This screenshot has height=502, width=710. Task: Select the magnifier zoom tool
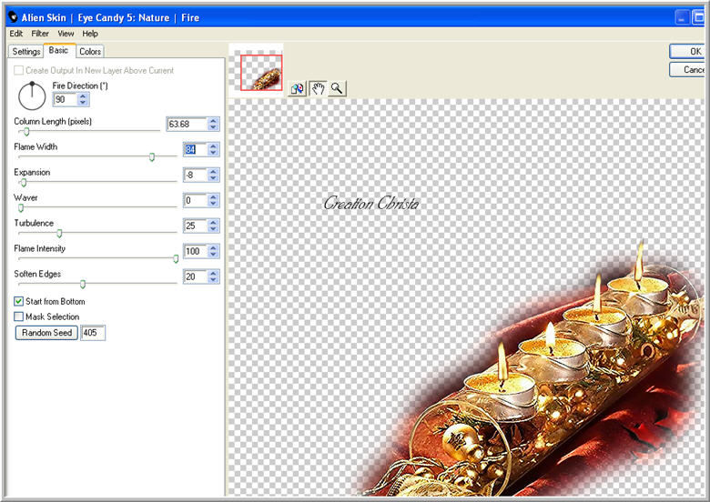[337, 88]
